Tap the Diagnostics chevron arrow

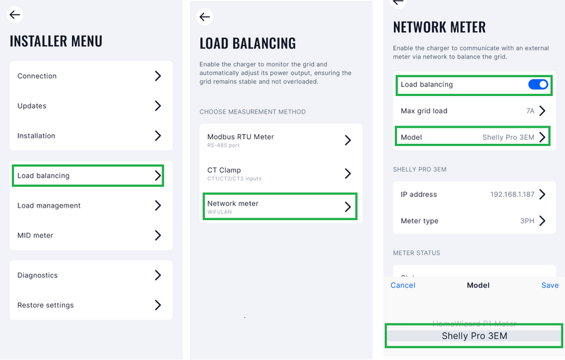tap(157, 275)
